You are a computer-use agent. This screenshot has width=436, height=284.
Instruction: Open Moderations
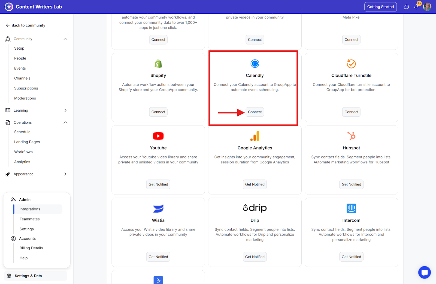(25, 98)
